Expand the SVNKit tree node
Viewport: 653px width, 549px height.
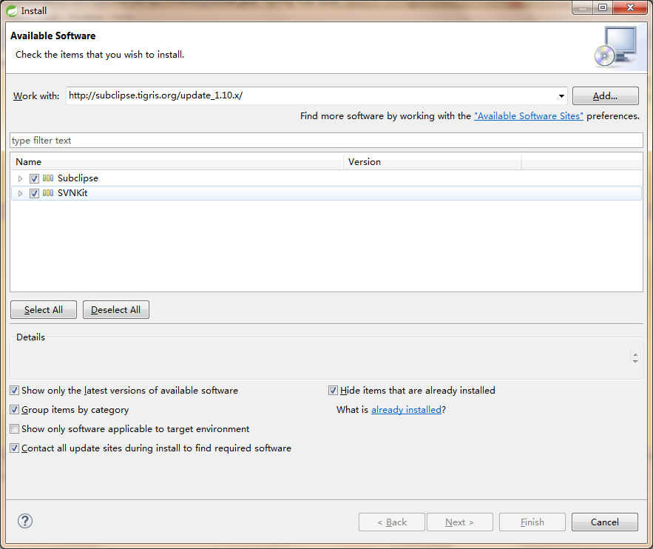tap(20, 193)
